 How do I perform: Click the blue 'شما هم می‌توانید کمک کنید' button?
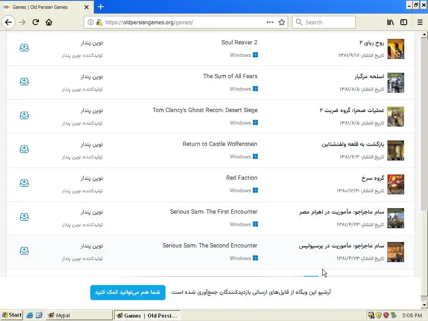(128, 292)
